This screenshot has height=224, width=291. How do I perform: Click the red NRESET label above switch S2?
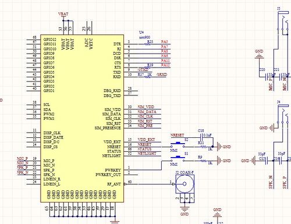[177, 135]
